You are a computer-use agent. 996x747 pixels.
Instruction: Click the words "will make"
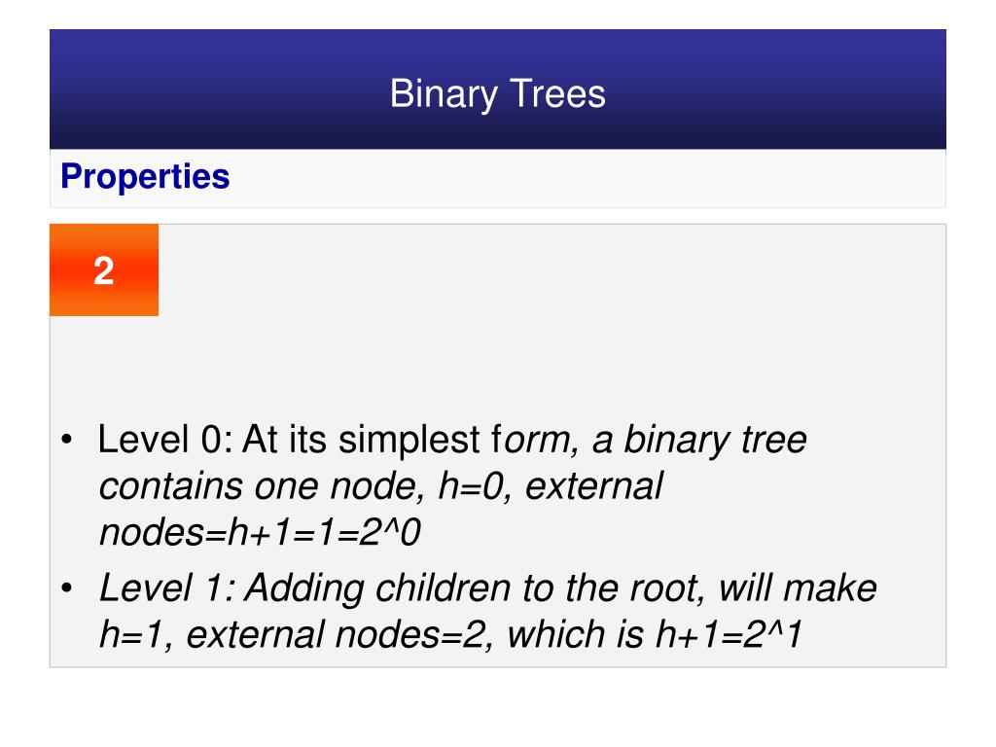tap(798, 587)
